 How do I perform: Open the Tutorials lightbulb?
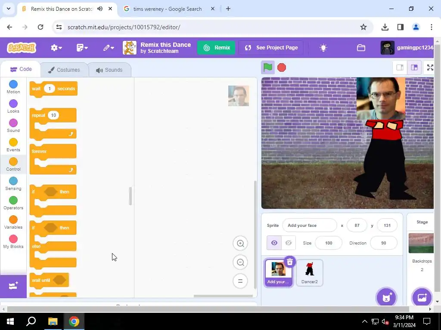323,48
